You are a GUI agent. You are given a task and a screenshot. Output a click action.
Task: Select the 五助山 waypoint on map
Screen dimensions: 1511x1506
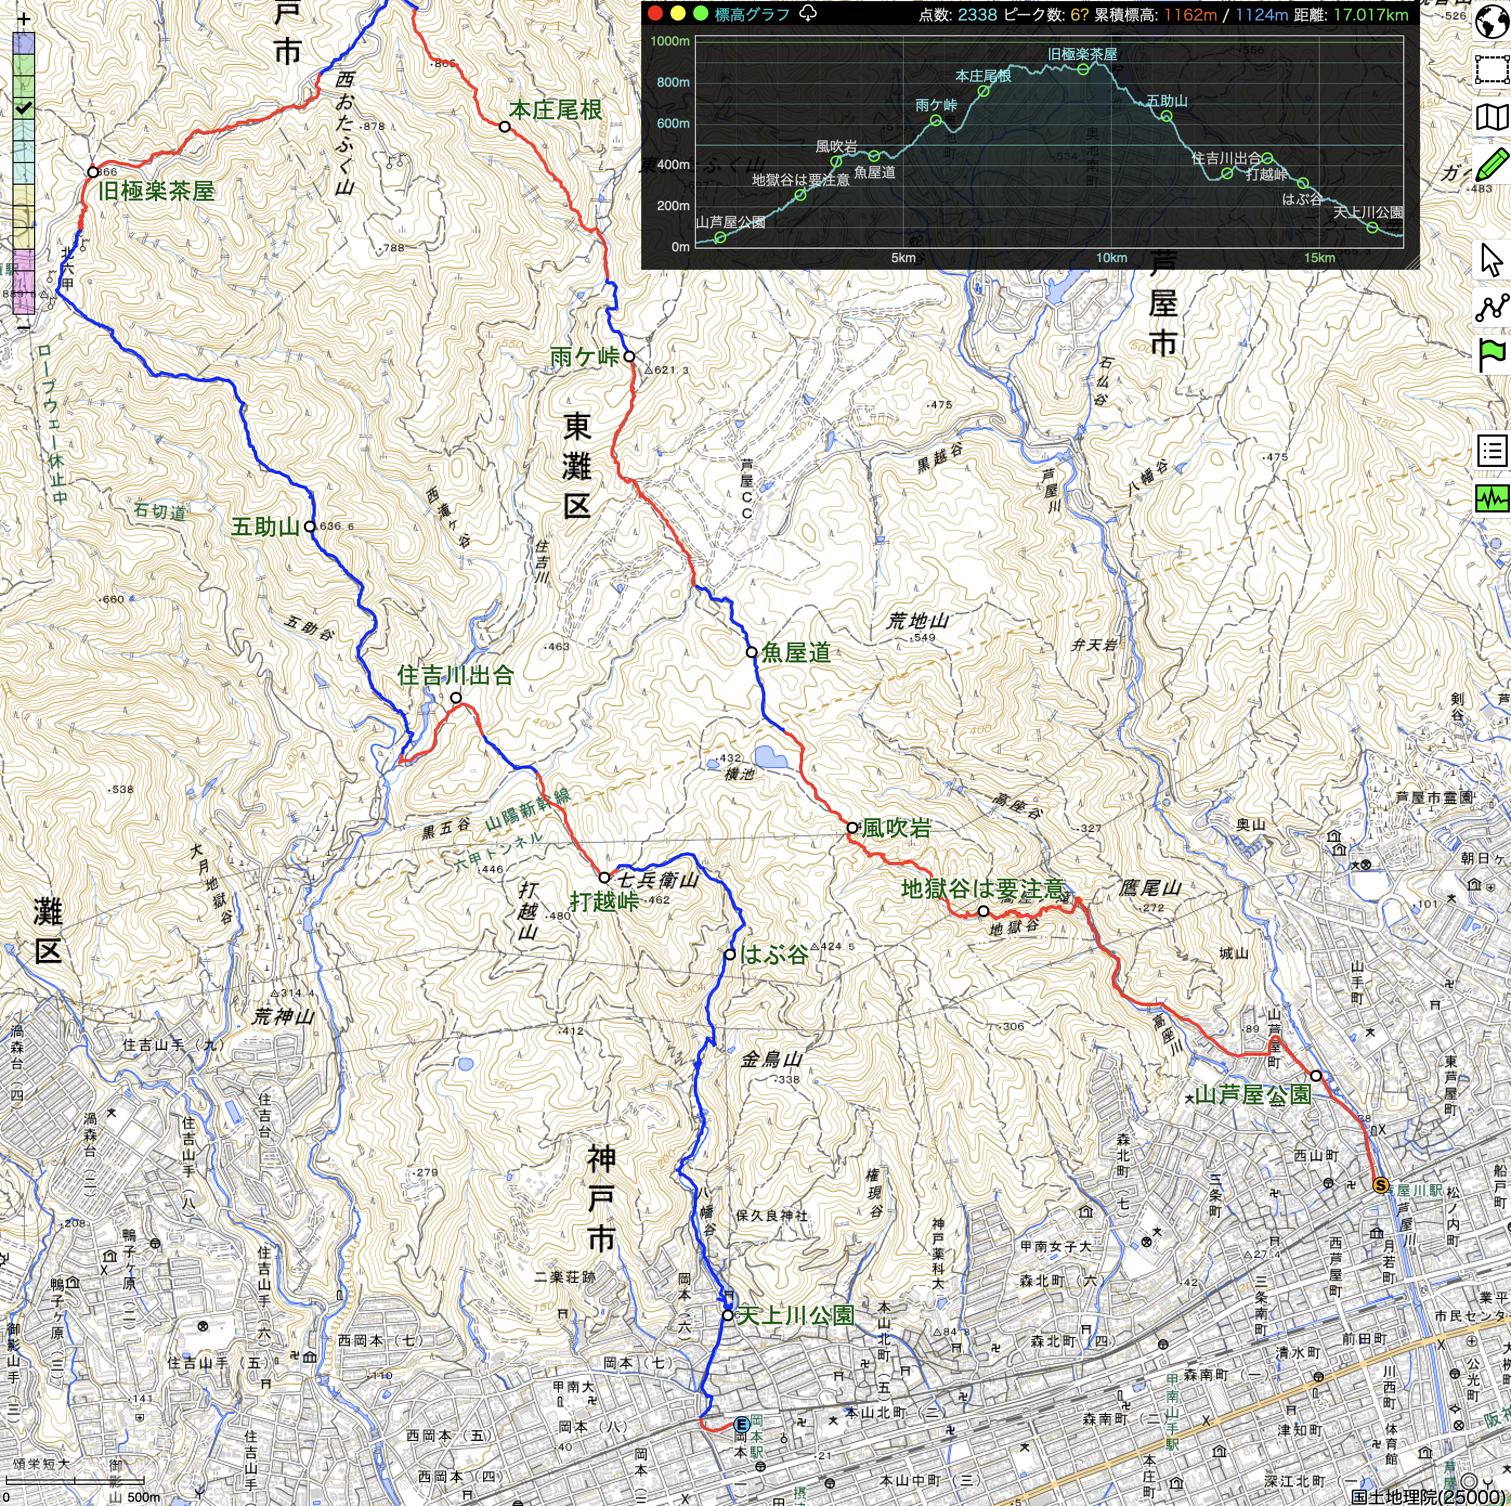pyautogui.click(x=310, y=527)
